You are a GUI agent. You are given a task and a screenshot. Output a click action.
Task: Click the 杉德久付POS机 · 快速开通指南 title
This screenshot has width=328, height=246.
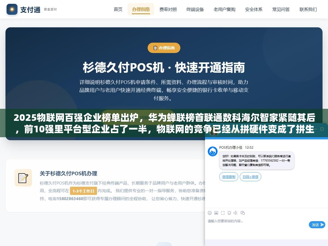[x=164, y=68]
